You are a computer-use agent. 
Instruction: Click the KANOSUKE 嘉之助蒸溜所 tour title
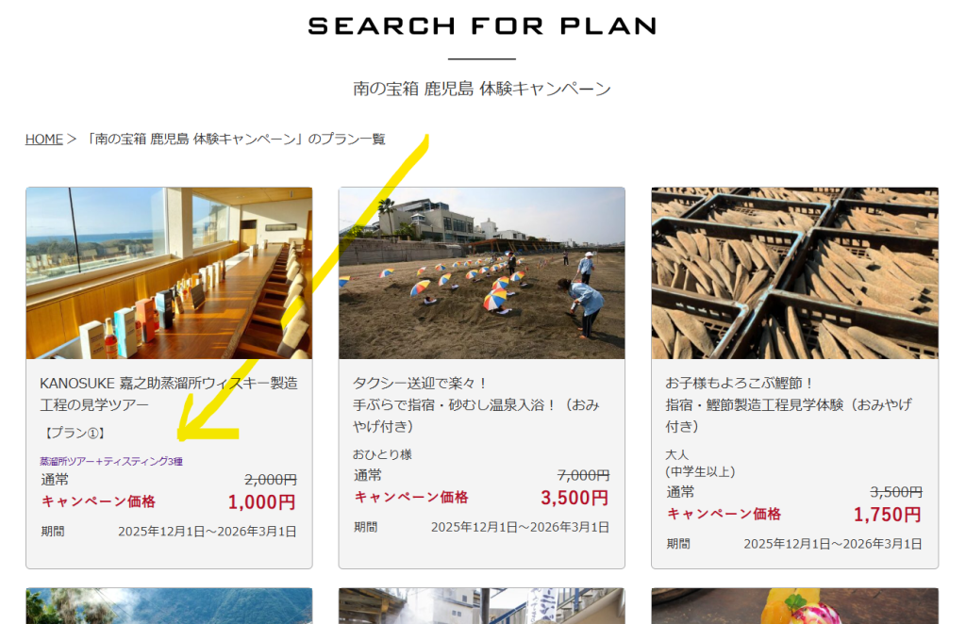point(169,394)
